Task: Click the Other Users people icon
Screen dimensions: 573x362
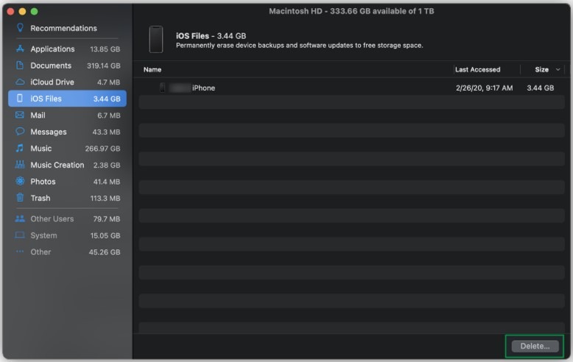Action: pyautogui.click(x=20, y=219)
